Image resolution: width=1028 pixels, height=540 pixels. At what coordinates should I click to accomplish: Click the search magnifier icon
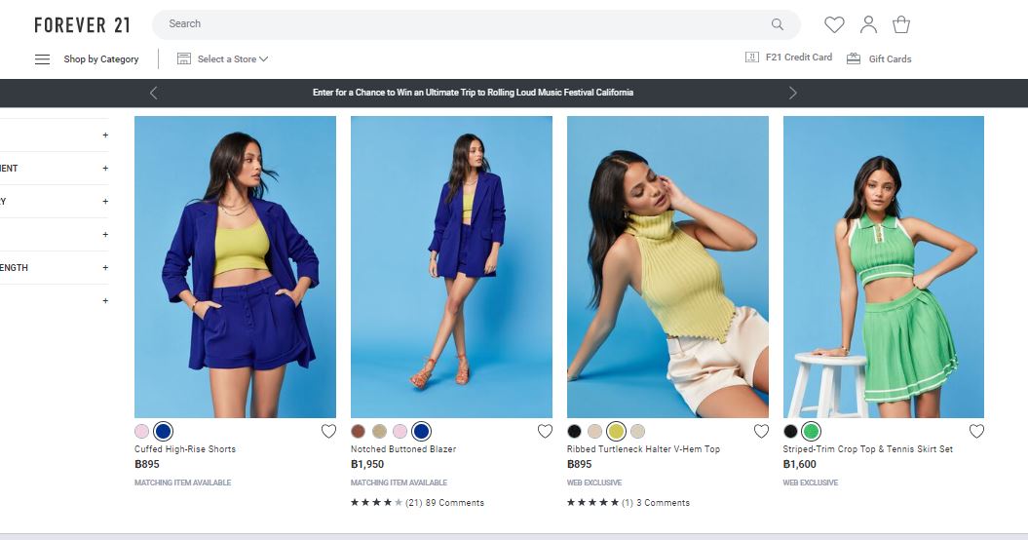pos(777,24)
